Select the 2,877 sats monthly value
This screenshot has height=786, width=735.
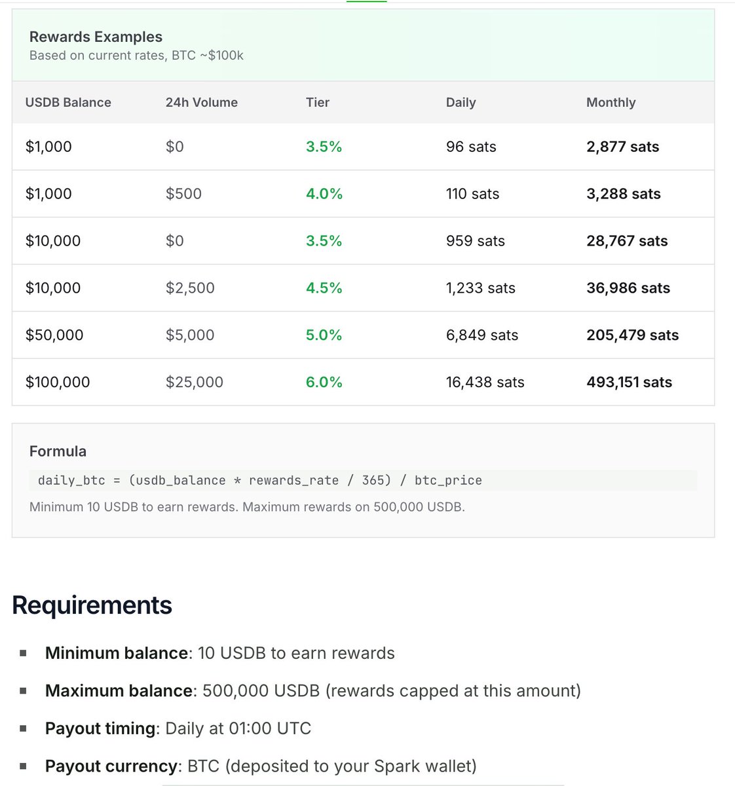coord(622,147)
